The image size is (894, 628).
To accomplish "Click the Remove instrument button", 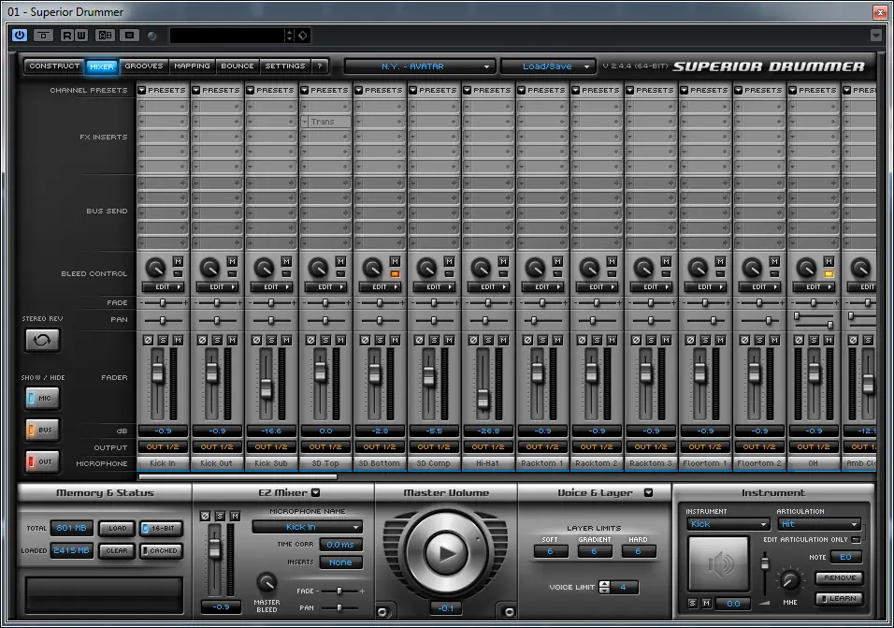I will click(840, 578).
